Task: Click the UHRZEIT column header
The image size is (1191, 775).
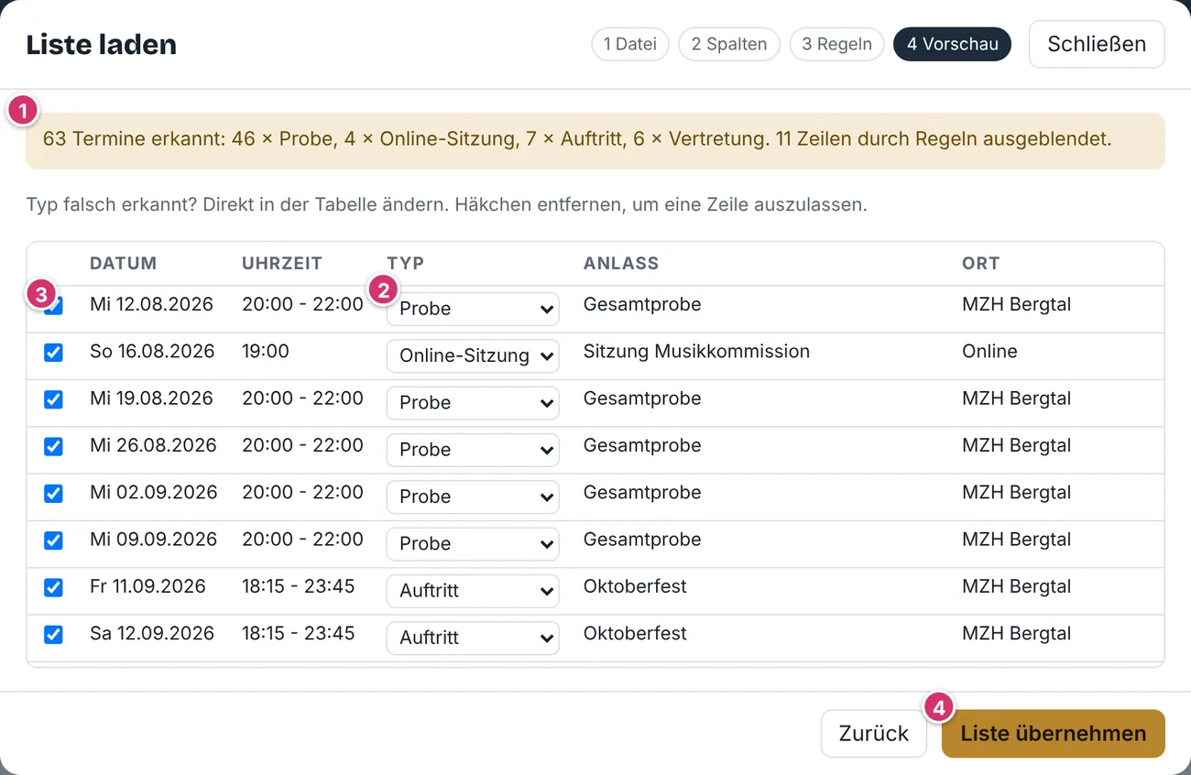Action: (282, 264)
